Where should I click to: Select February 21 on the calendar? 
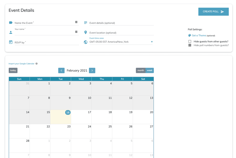coord(19,131)
